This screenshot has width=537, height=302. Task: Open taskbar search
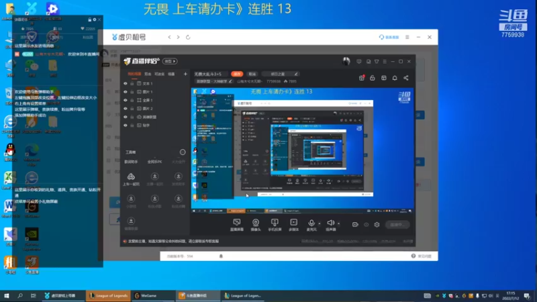pyautogui.click(x=20, y=295)
